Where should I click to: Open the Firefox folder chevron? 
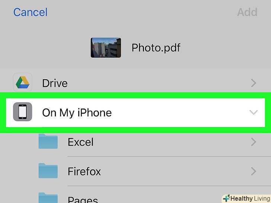click(x=253, y=171)
